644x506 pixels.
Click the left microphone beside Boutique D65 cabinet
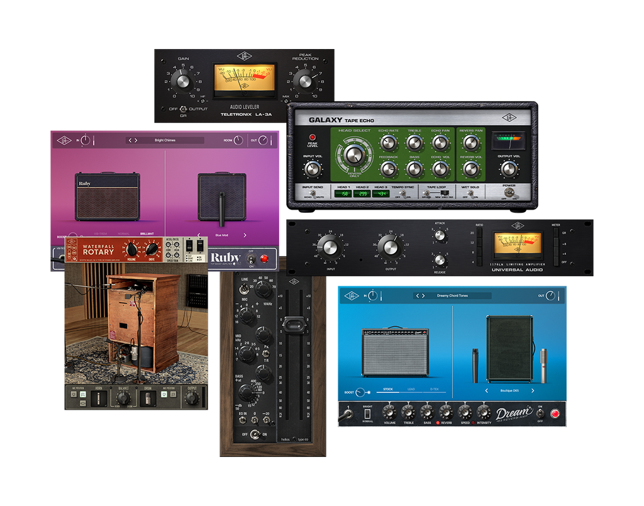[475, 365]
